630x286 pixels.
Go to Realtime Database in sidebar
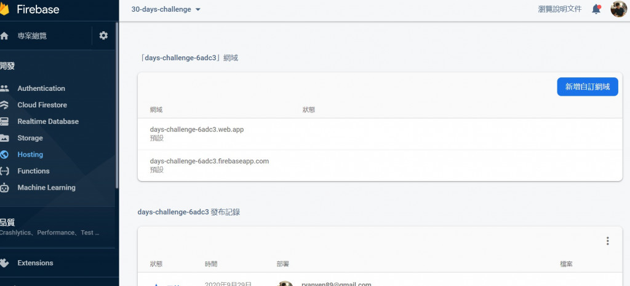tap(48, 122)
